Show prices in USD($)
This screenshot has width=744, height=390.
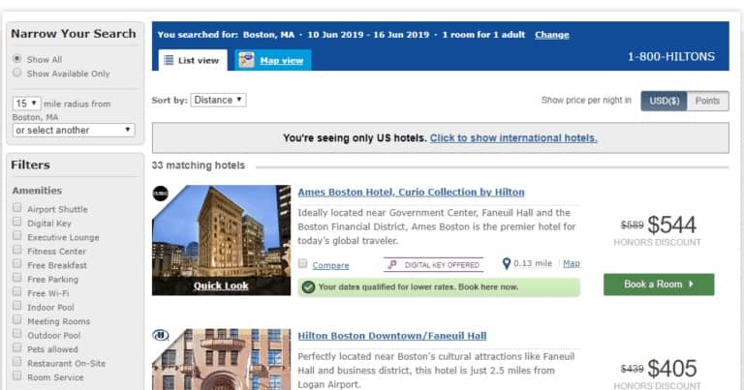(664, 101)
